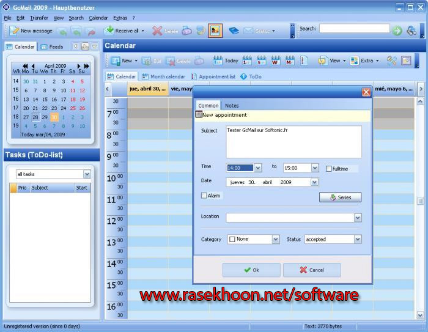Select the Calendar tab in left sidebar
Viewport: 428px width, 332px height.
[x=20, y=46]
